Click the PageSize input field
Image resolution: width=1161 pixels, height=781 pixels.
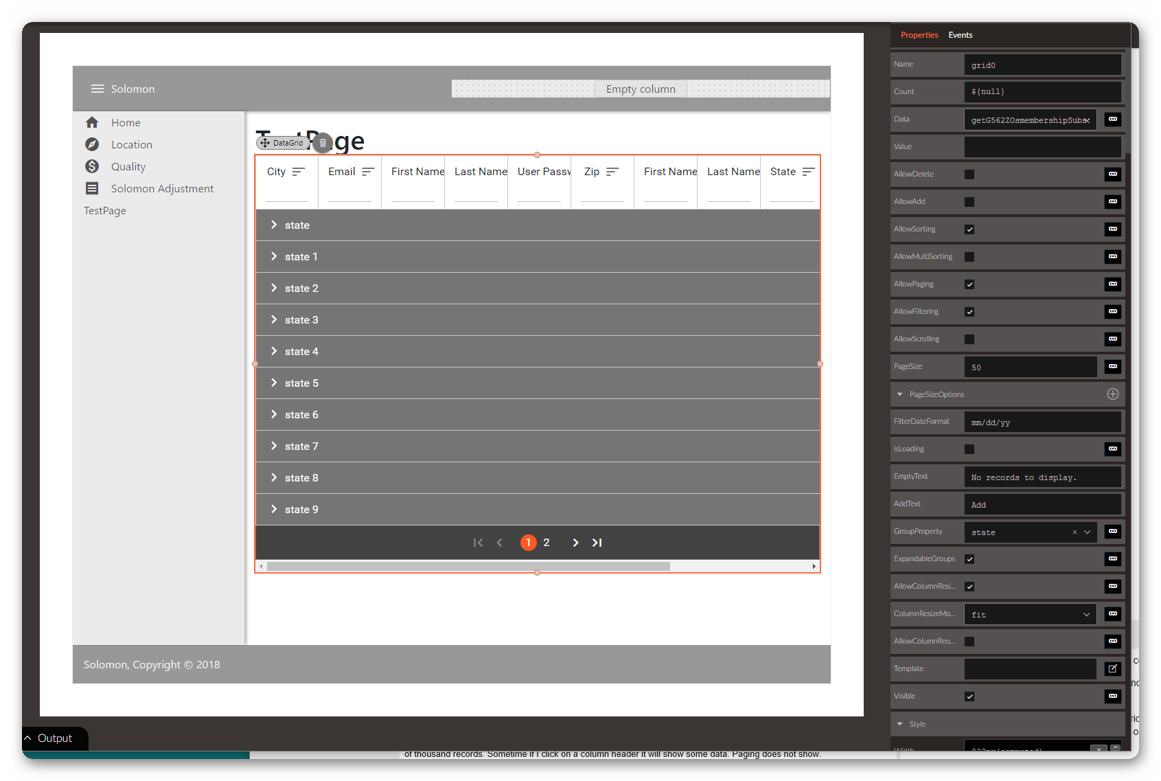pos(1030,367)
